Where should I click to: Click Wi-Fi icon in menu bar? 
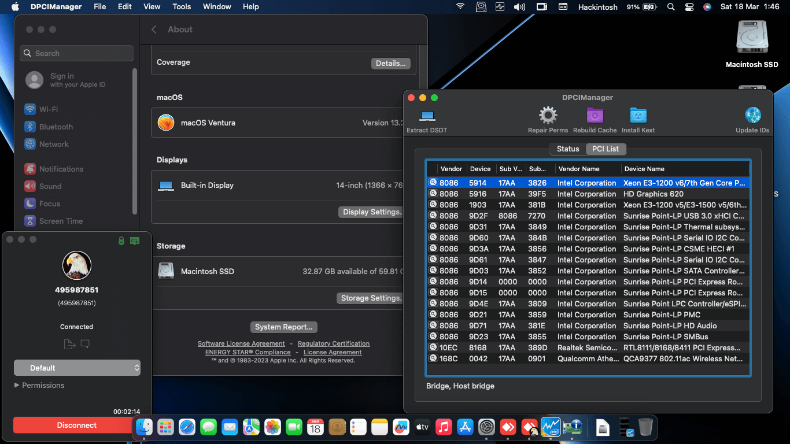point(460,7)
